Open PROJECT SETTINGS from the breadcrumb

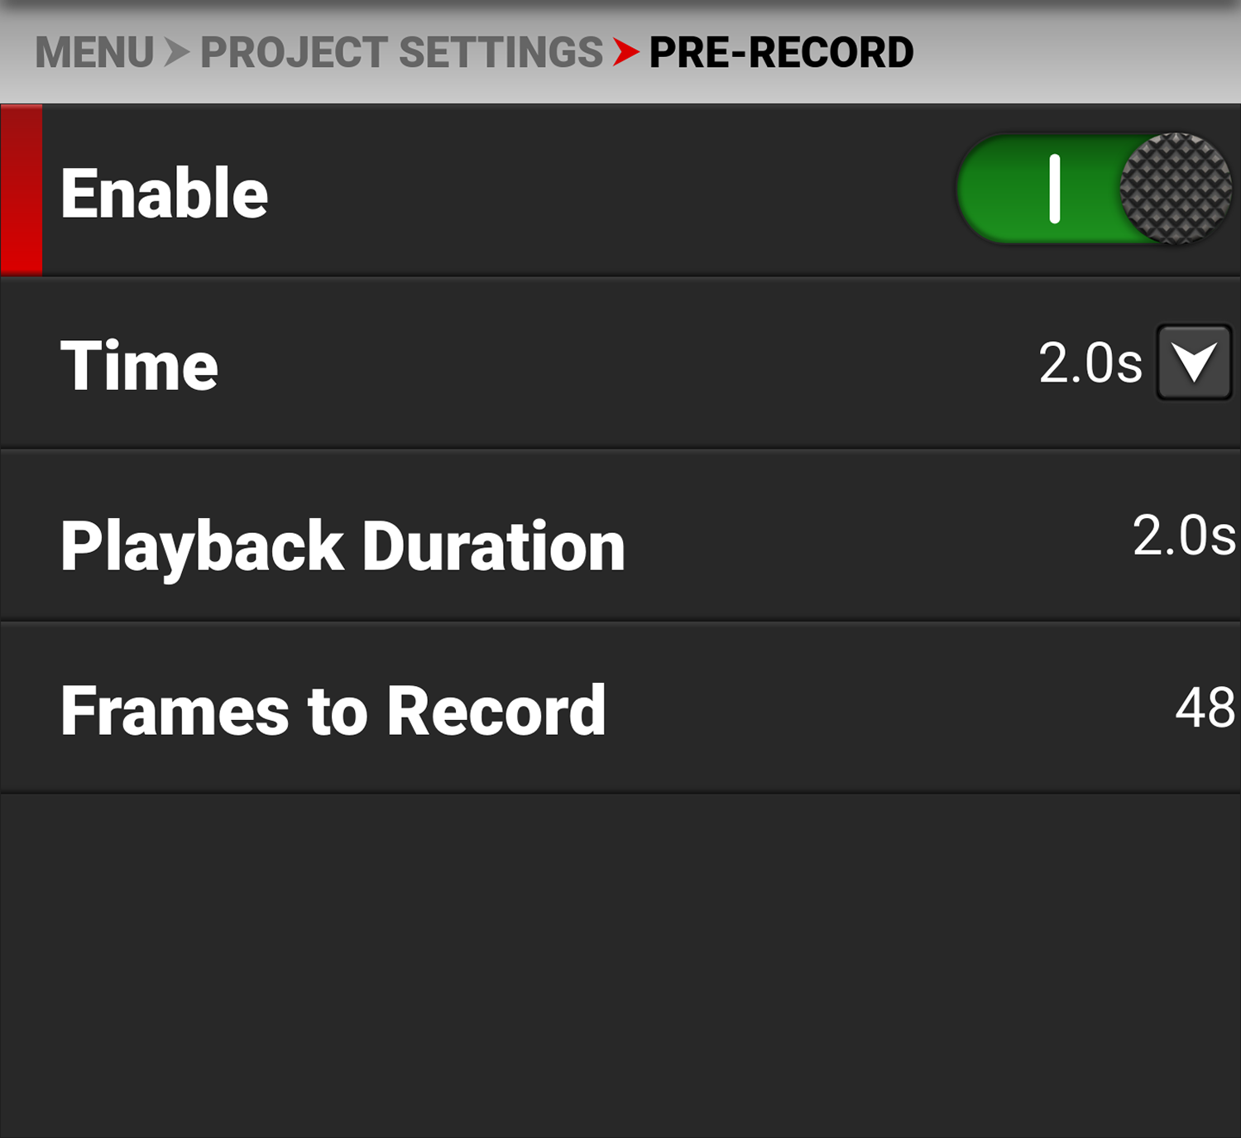(x=401, y=53)
